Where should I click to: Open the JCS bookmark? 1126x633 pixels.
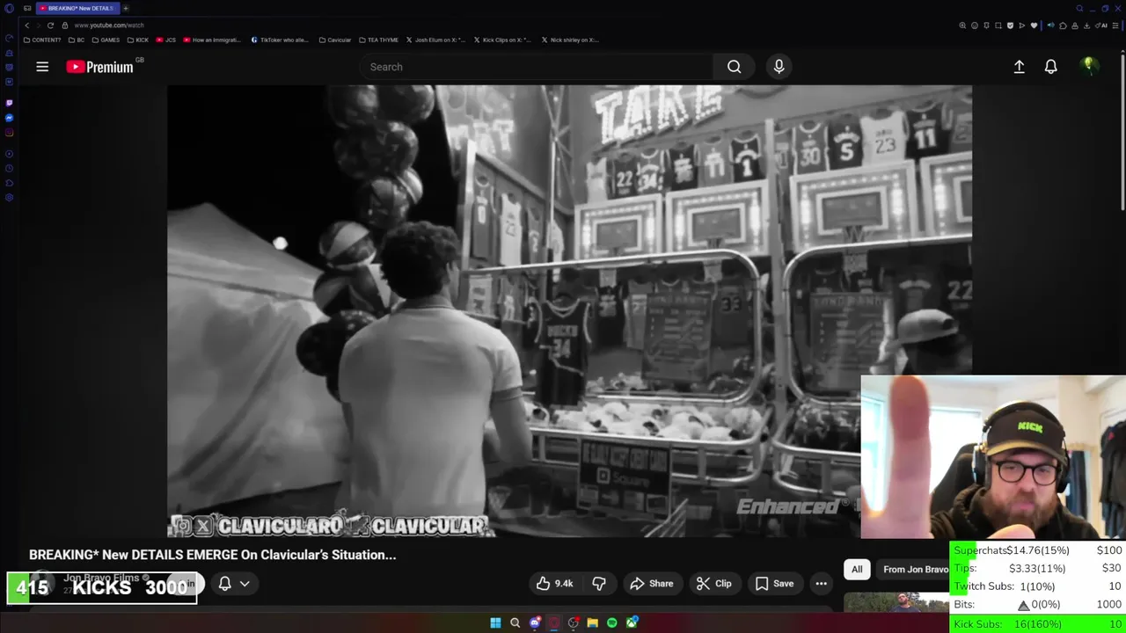(166, 40)
